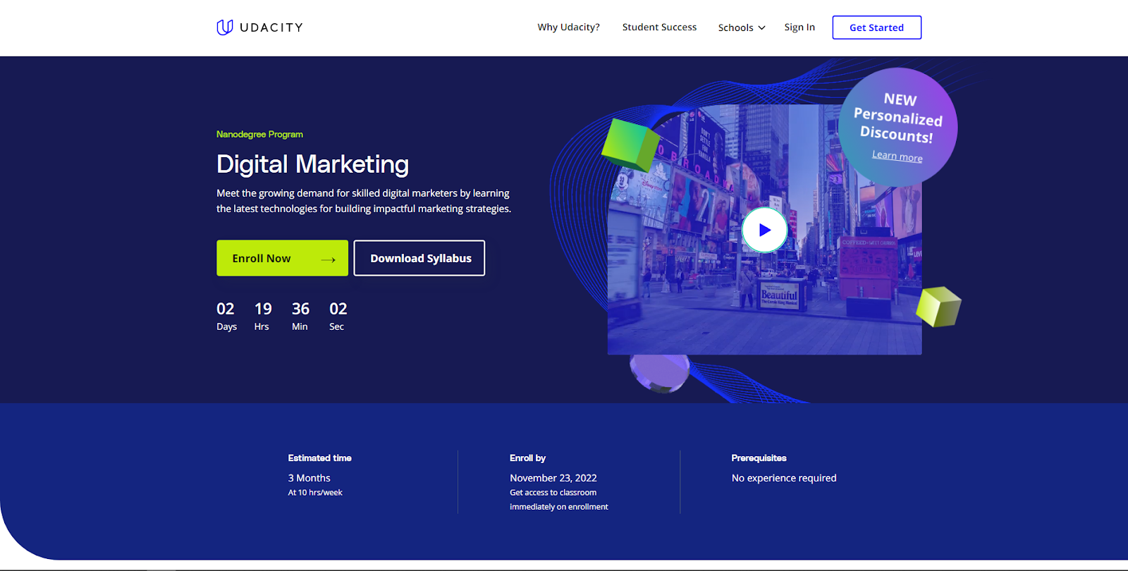Click the arrow on Enroll Now
Screen dimensions: 1128x571
pos(328,259)
